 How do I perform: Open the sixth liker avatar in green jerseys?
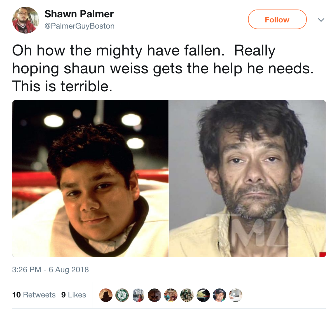[x=187, y=295]
